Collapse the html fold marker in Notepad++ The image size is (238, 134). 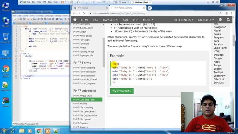point(20,54)
